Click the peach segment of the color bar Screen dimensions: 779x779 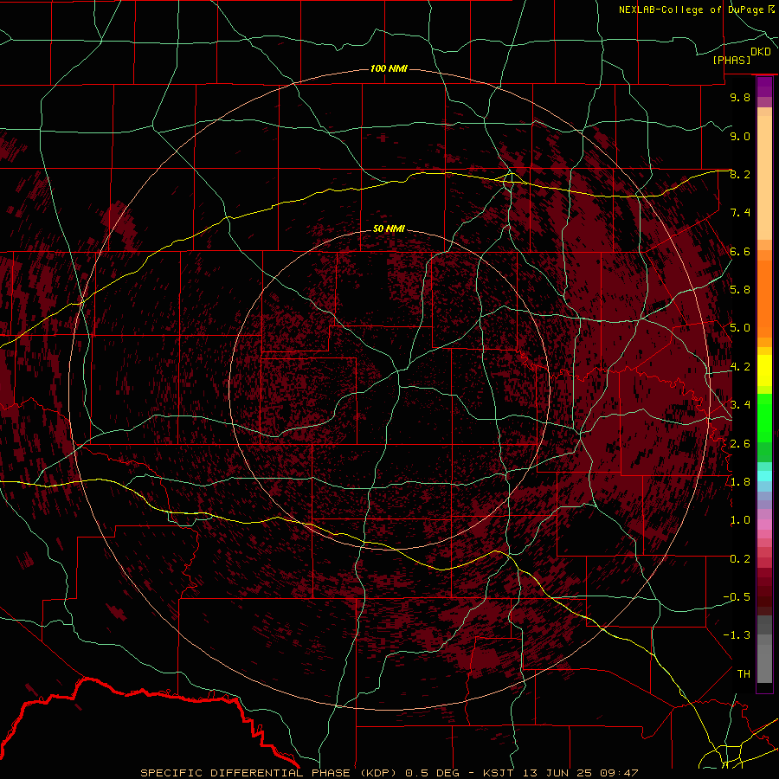(x=764, y=179)
